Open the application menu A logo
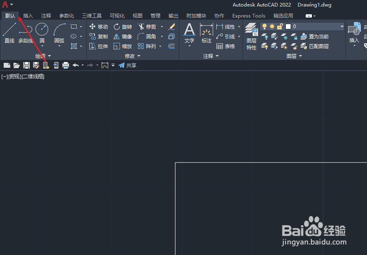 coord(5,4)
